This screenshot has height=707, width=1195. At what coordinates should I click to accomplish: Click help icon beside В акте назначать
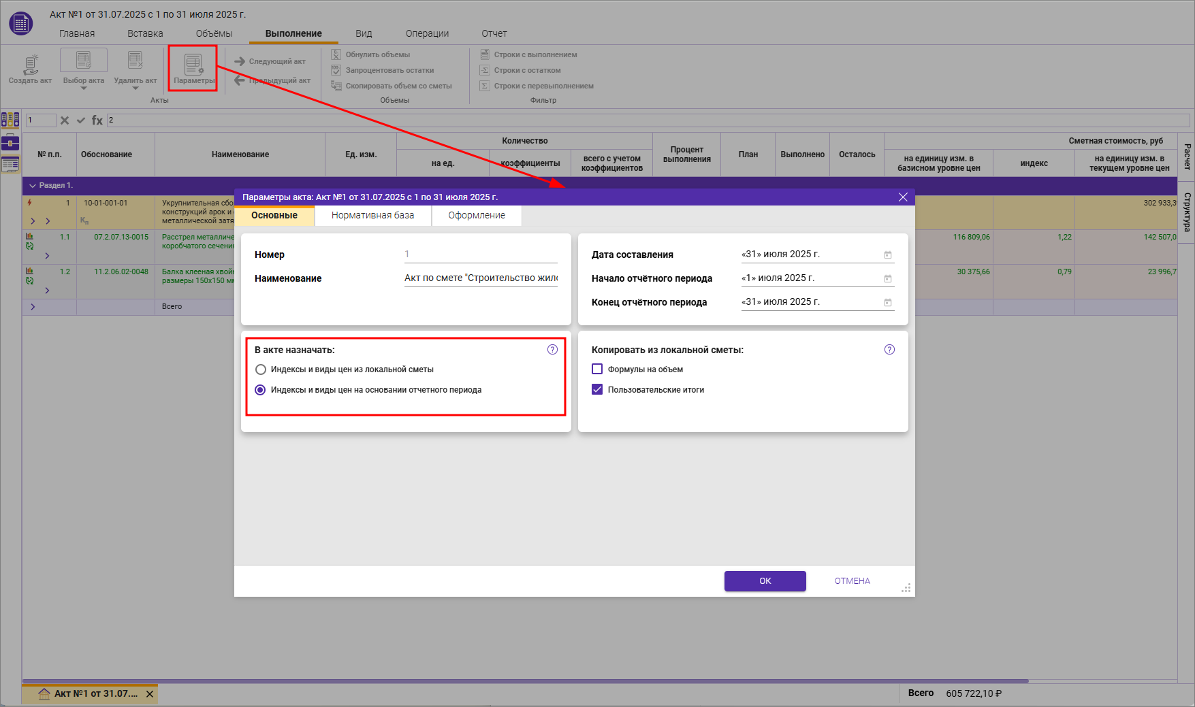[x=552, y=350]
